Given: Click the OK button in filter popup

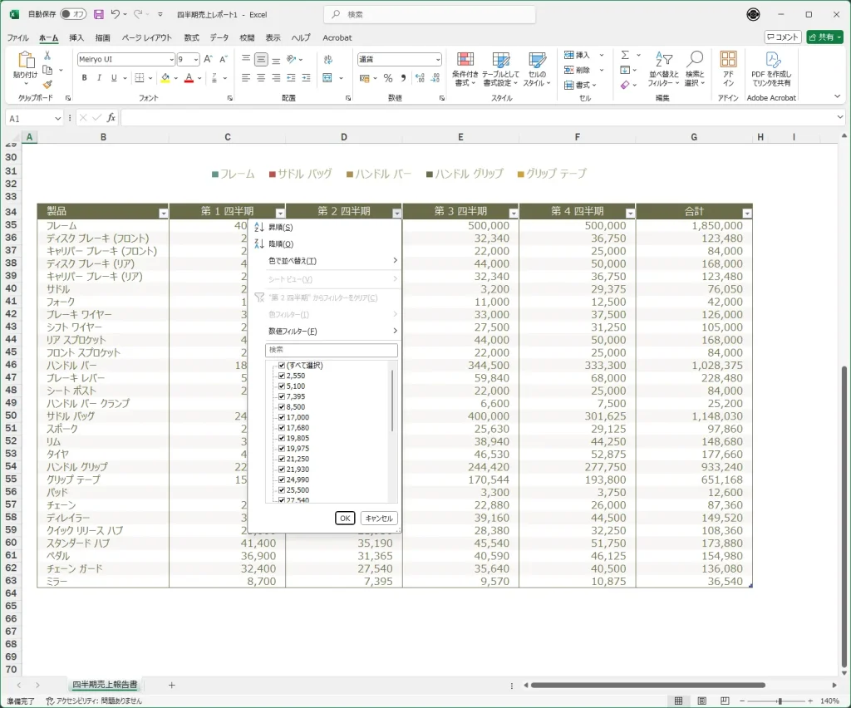Looking at the screenshot, I should point(345,518).
